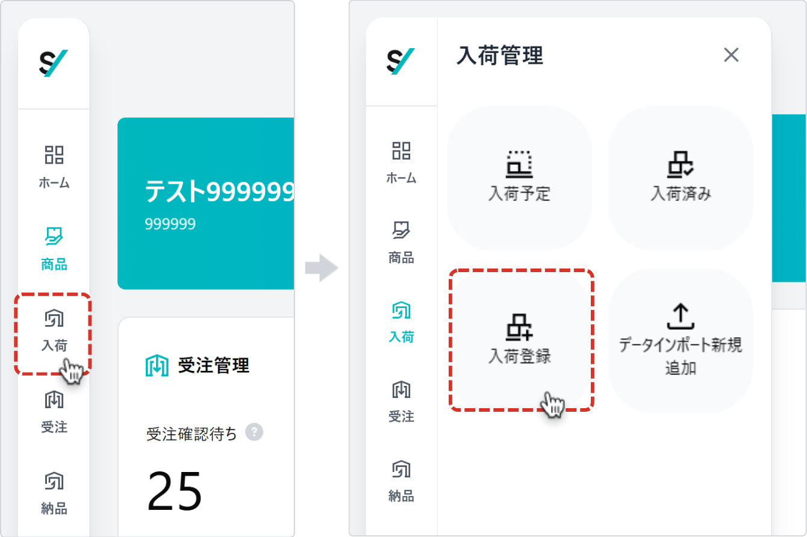The height and width of the screenshot is (537, 807).
Task: Click the 入荷登録 tile
Action: pos(519,340)
